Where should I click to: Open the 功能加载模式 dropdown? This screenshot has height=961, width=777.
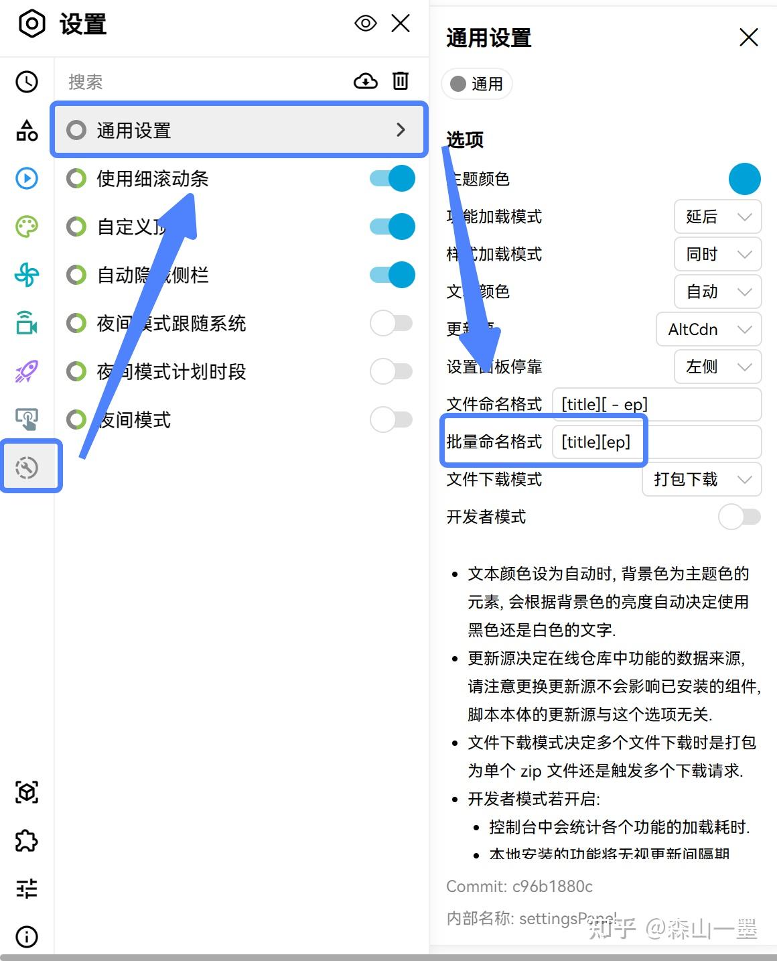(x=718, y=216)
